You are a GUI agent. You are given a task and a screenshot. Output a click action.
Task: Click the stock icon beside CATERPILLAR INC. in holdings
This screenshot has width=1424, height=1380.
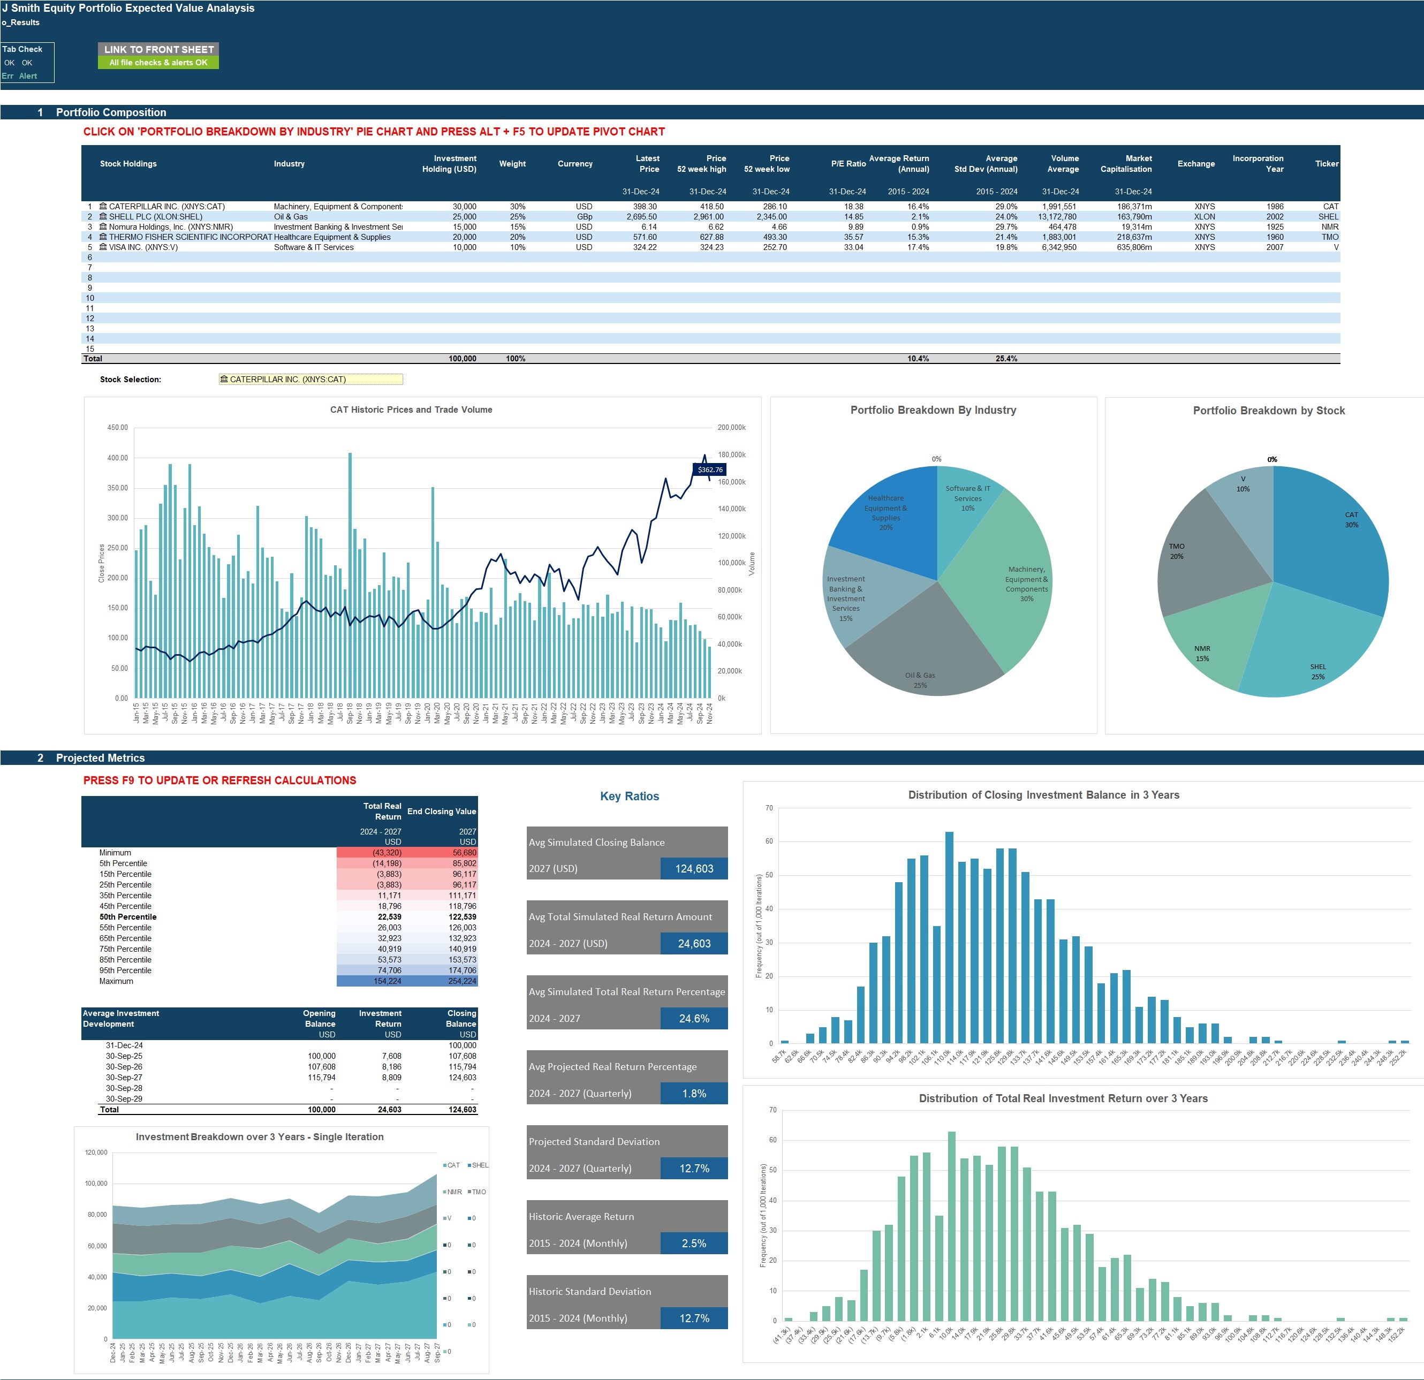[x=103, y=206]
